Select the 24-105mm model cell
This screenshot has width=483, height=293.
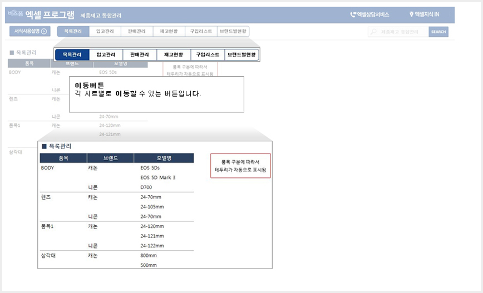point(152,207)
